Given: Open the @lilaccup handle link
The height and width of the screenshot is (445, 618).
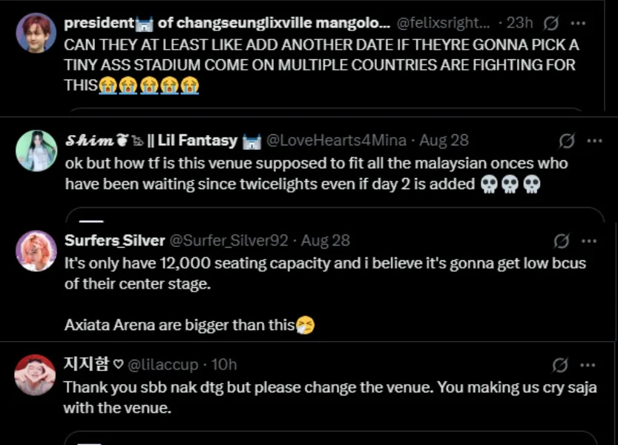Looking at the screenshot, I should [163, 364].
